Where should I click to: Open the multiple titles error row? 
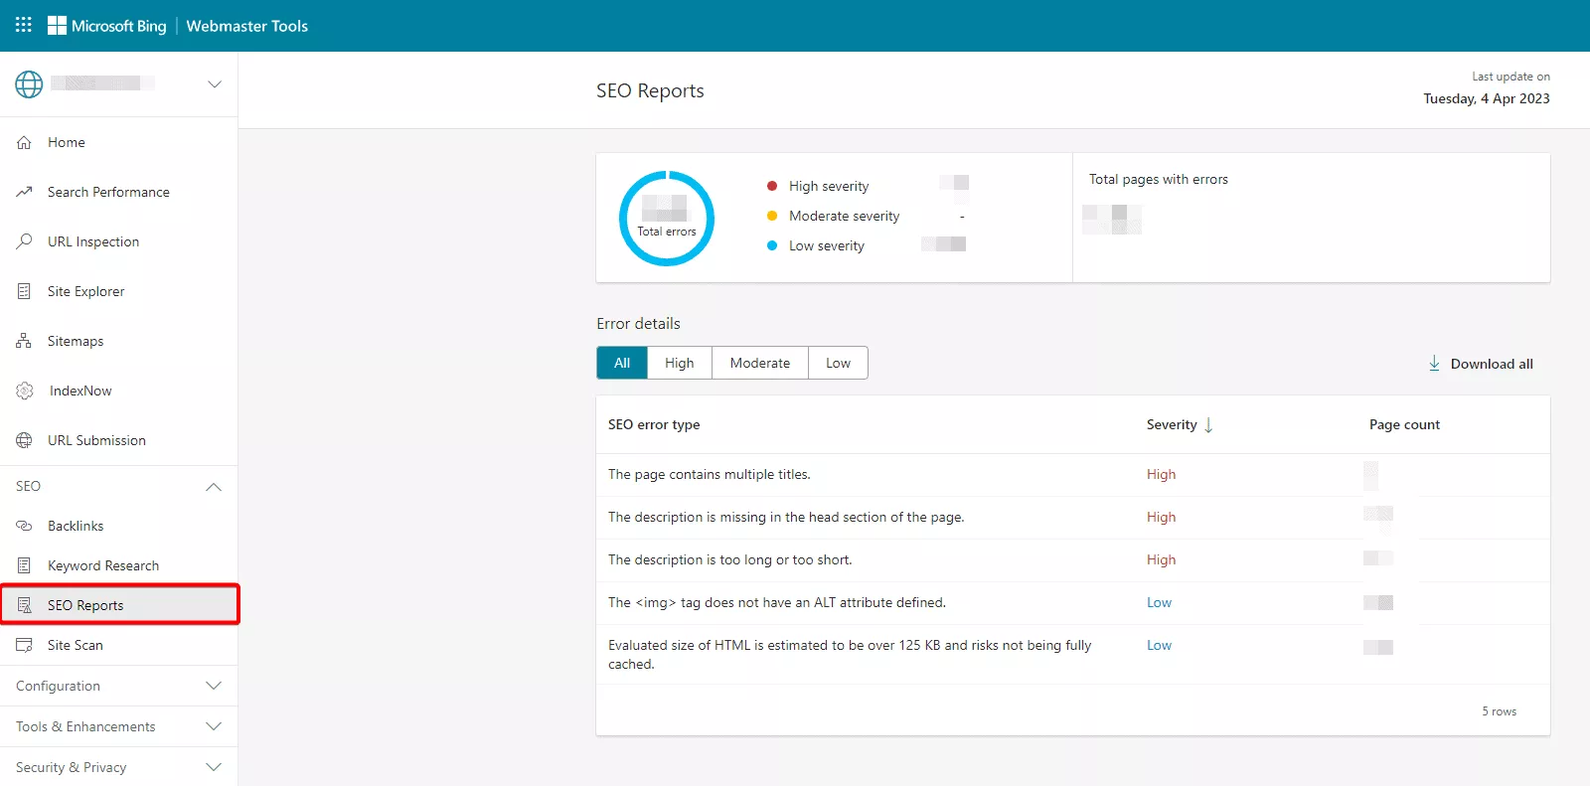[710, 475]
